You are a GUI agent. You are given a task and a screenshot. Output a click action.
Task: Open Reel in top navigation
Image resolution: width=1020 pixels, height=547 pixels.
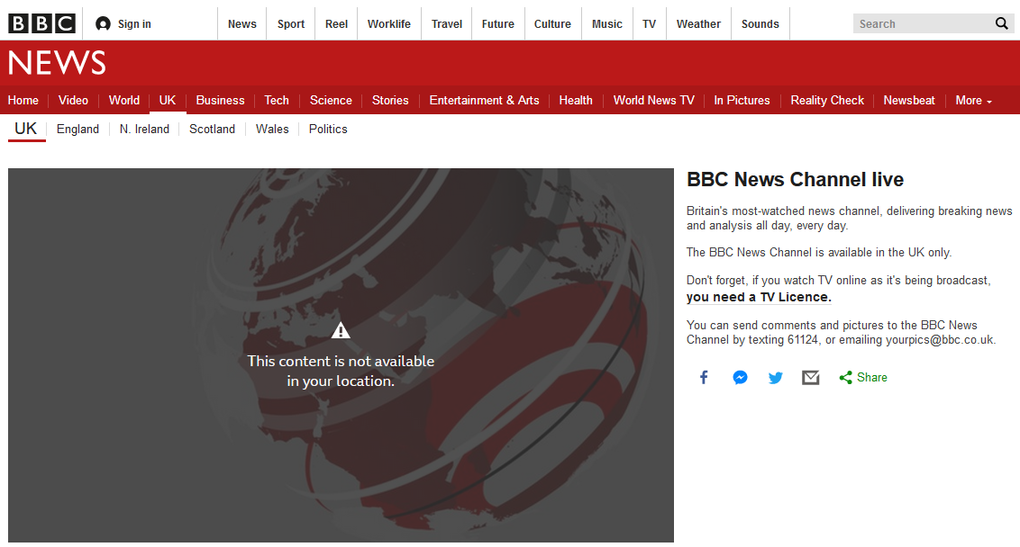click(x=336, y=24)
